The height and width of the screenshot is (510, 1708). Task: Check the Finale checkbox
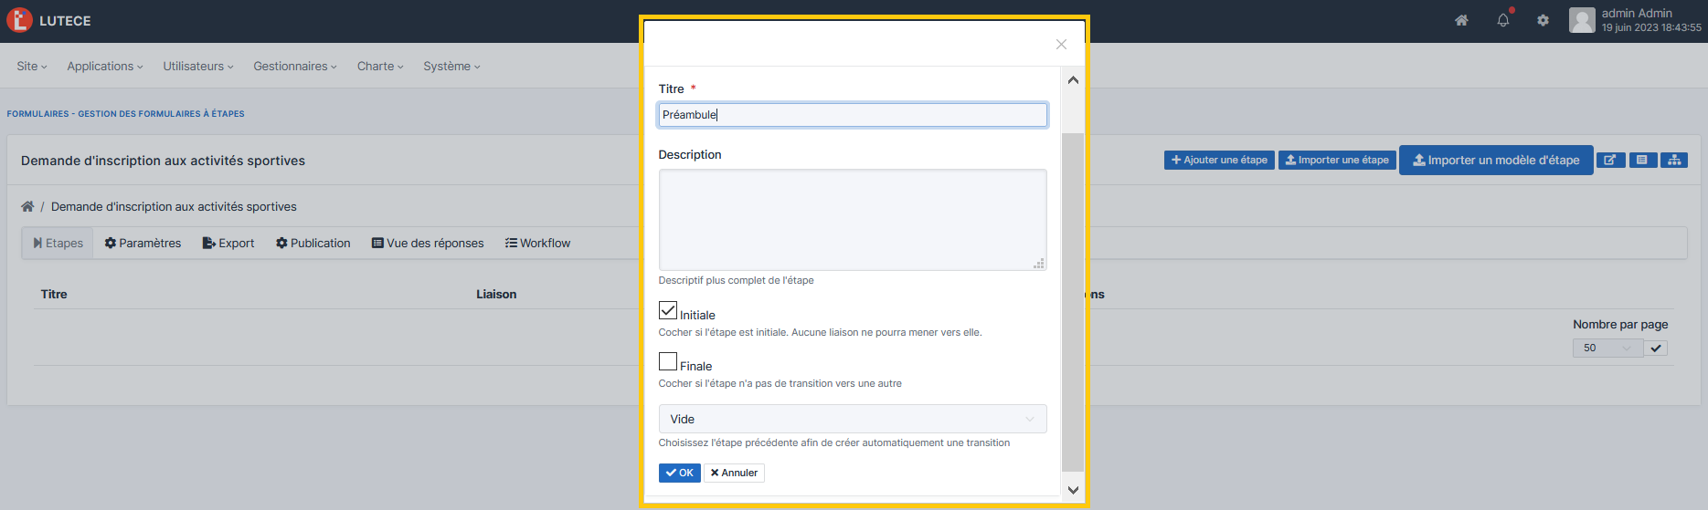click(x=668, y=361)
